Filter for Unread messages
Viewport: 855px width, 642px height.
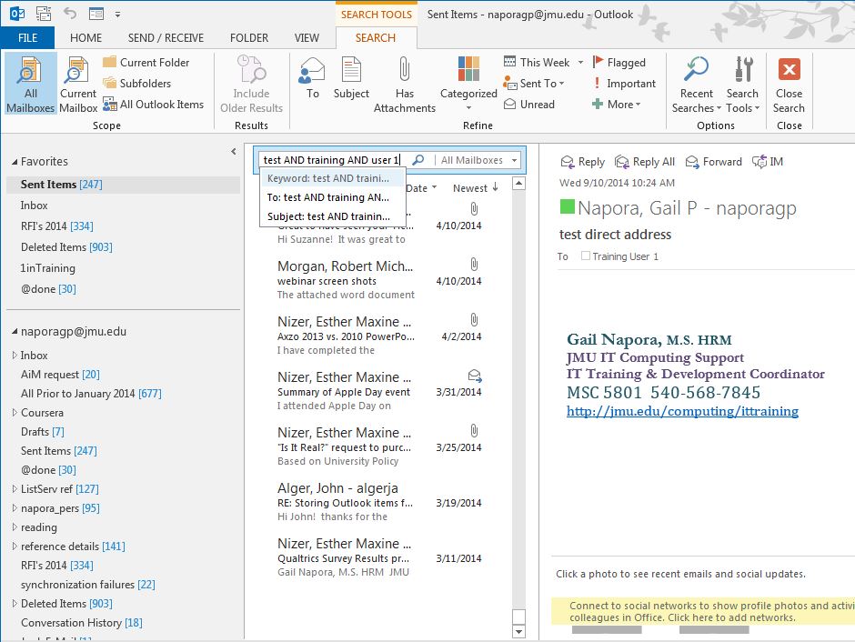(x=529, y=104)
